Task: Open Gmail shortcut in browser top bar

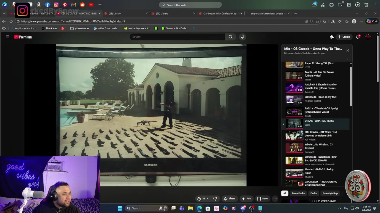Action: pos(74,5)
